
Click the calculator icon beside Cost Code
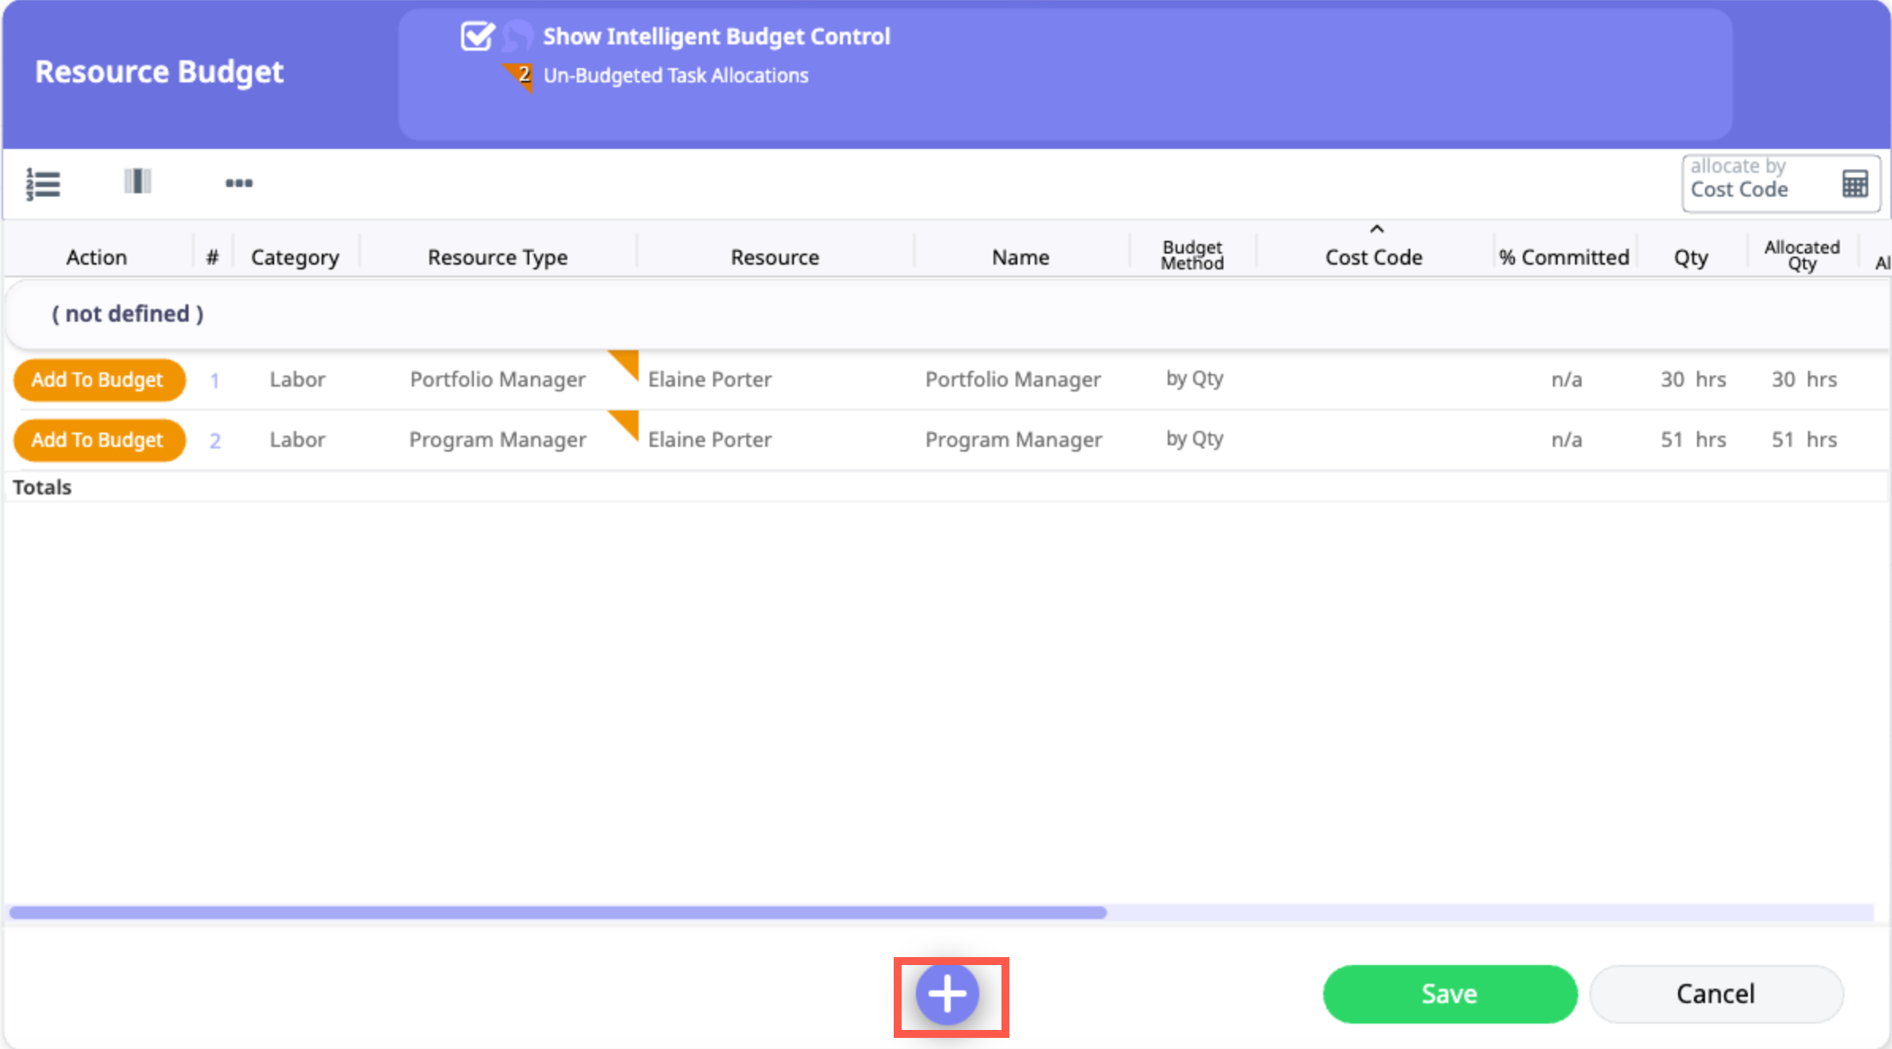click(x=1855, y=184)
